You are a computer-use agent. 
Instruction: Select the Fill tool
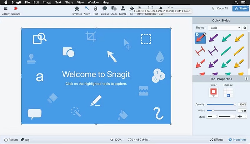(x=132, y=11)
